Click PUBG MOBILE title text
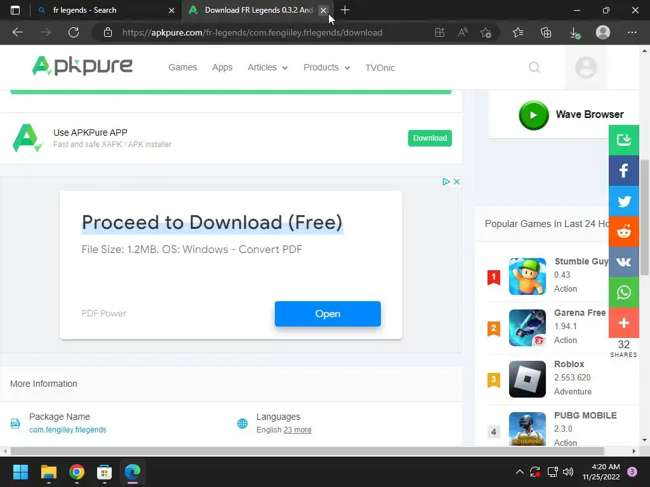 (x=585, y=415)
